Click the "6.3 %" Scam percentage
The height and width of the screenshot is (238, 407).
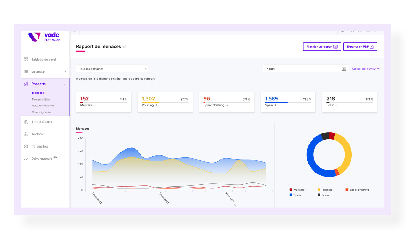[369, 100]
